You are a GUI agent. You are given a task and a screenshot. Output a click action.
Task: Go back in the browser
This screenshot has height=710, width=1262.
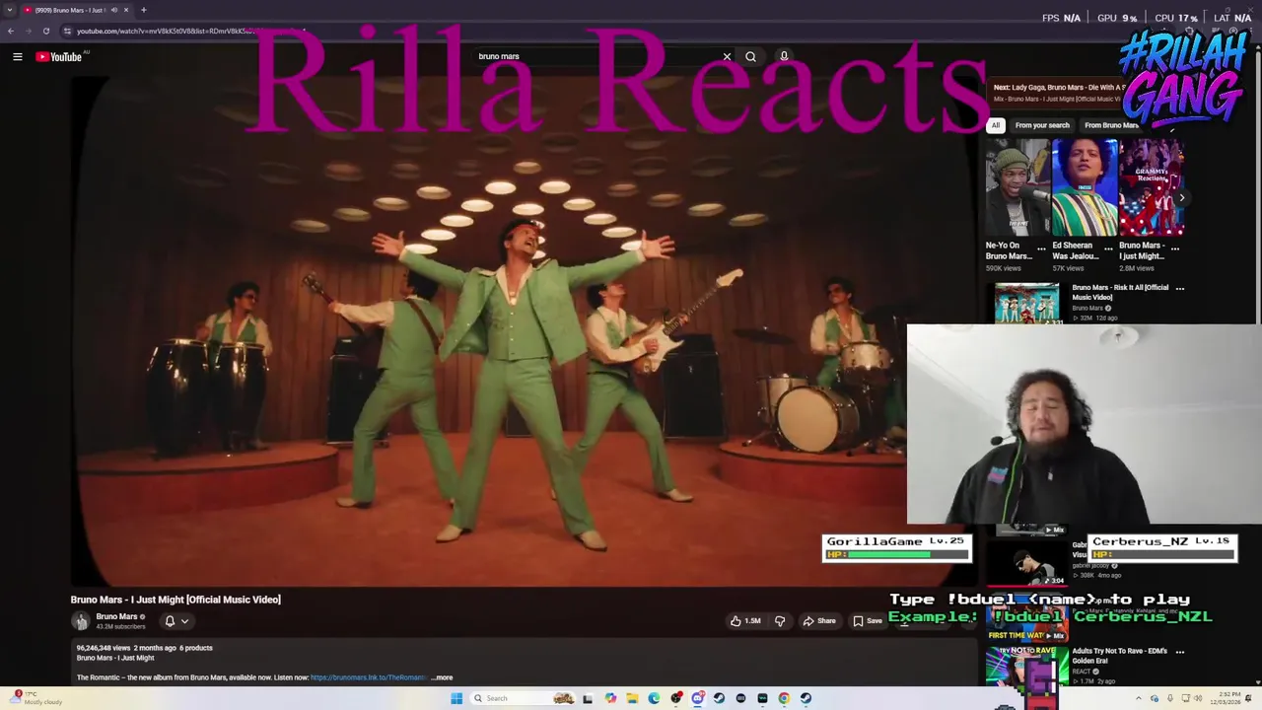pos(11,31)
